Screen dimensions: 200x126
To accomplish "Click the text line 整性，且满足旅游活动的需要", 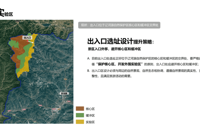I will [112, 76].
